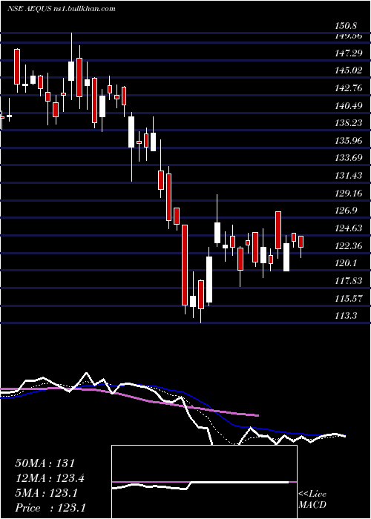Click the 117.83 price level label
Viewport: 371px width, 519px height.
349,281
